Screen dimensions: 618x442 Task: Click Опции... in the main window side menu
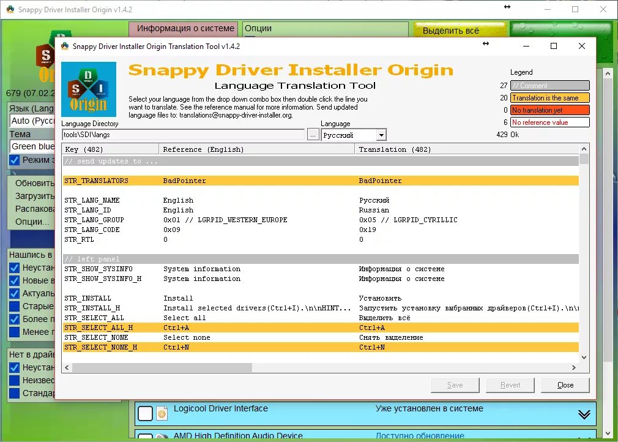[x=32, y=222]
